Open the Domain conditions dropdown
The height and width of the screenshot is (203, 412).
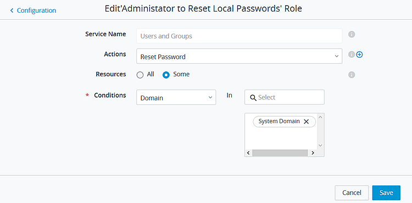click(176, 97)
